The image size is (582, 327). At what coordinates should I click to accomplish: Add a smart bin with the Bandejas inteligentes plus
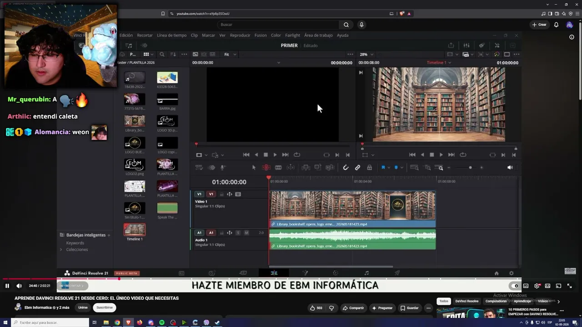[109, 235]
